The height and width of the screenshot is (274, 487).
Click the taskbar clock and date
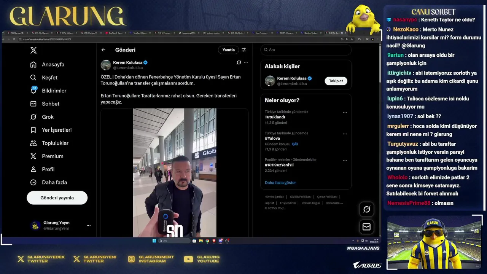[x=374, y=241]
